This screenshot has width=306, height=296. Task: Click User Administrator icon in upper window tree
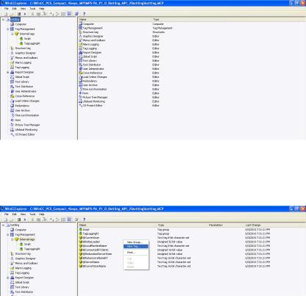coord(12,91)
